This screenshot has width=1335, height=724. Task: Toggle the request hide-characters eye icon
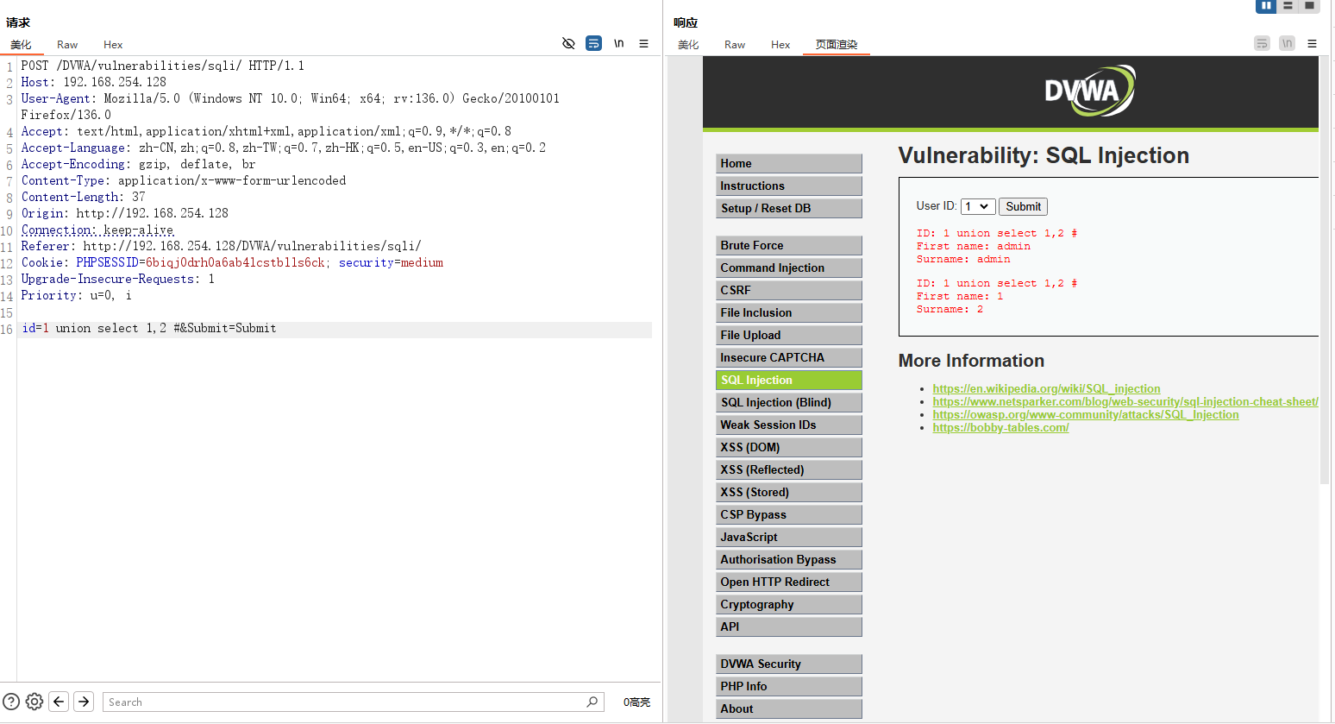(x=568, y=43)
